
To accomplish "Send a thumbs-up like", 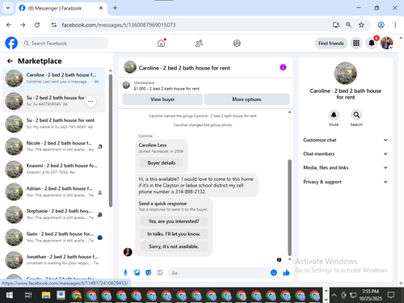I will pos(286,273).
